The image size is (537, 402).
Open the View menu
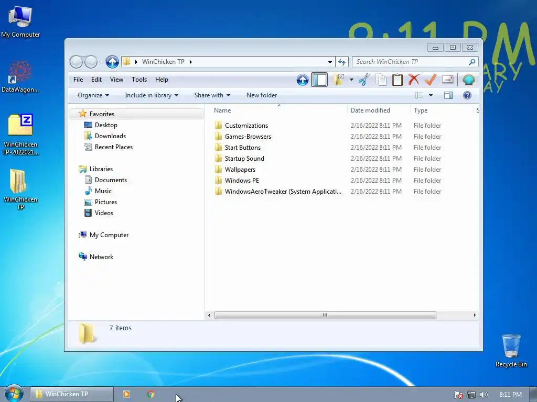[116, 80]
